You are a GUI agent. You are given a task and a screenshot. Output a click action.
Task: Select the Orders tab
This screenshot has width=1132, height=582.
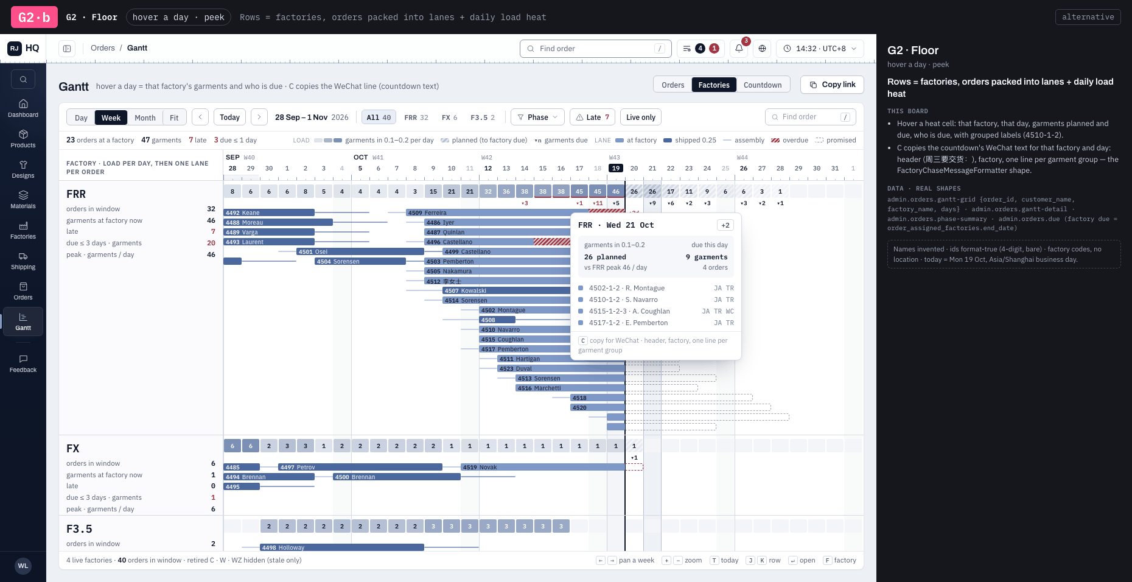673,85
